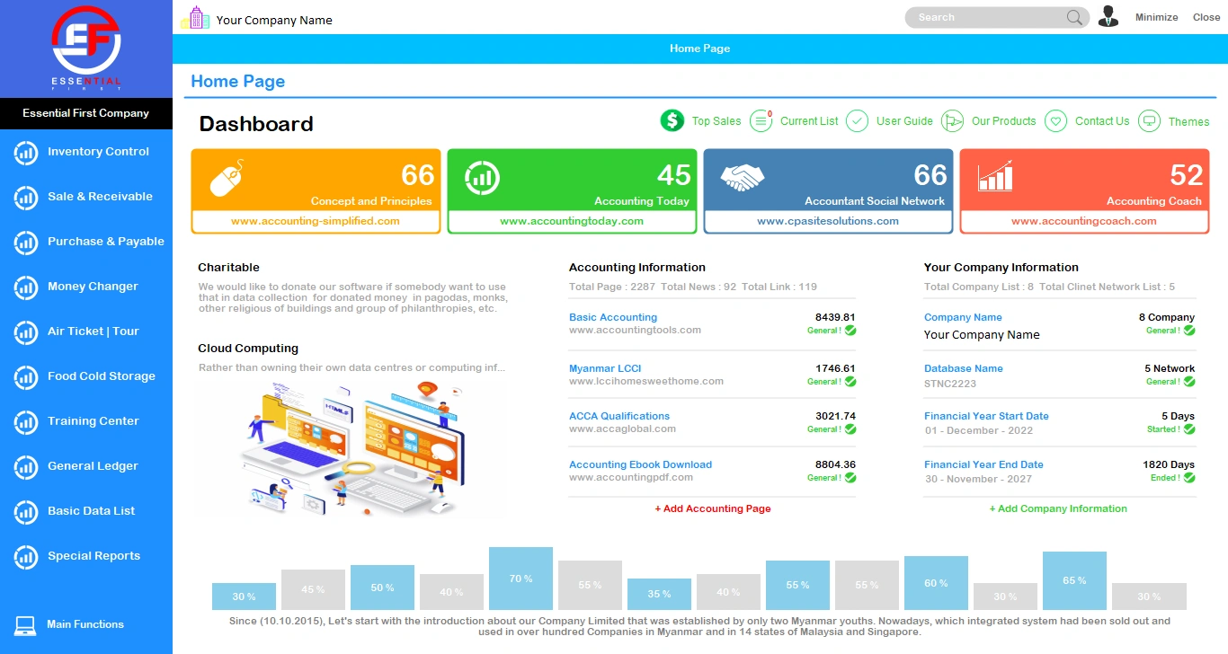1228x654 pixels.
Task: Click the Add Accounting Page link
Action: pos(713,508)
